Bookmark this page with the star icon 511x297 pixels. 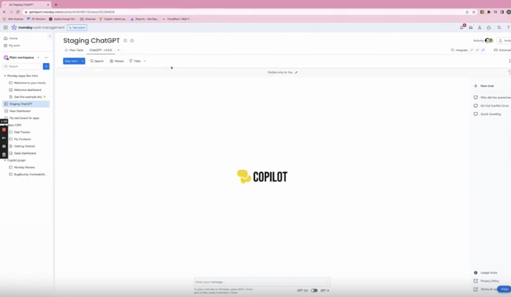pos(474,12)
